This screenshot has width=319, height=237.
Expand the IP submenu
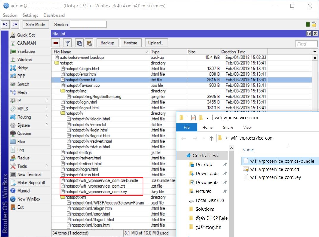47,100
